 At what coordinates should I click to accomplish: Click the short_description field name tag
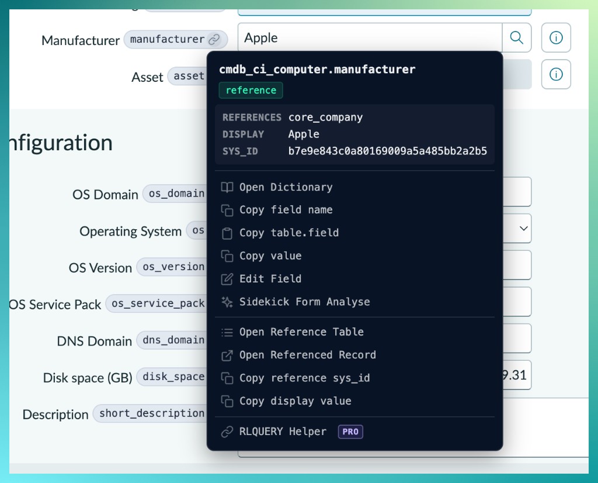150,413
